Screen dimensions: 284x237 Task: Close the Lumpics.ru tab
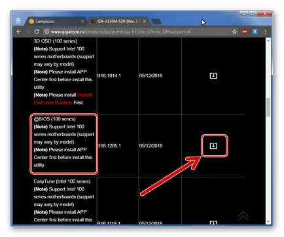pos(82,22)
